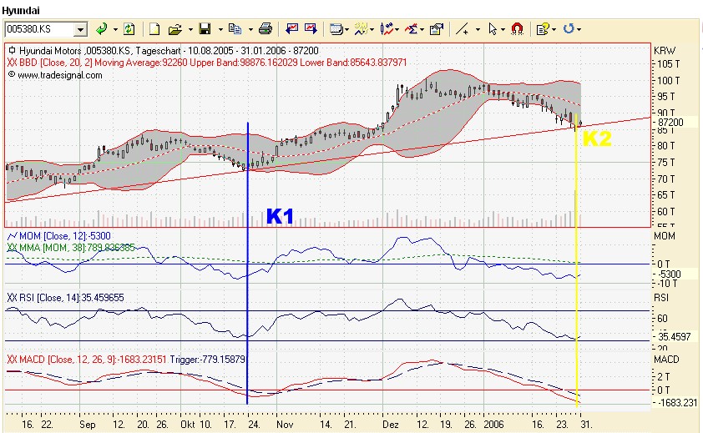Click the RSI [Close, 14] indicator label

pos(71,298)
